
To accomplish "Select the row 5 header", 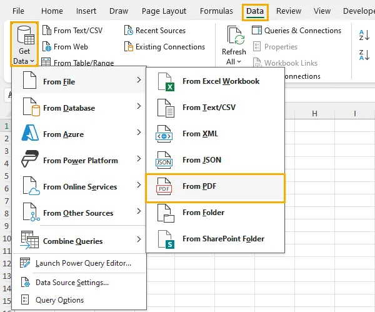I will pos(6,176).
